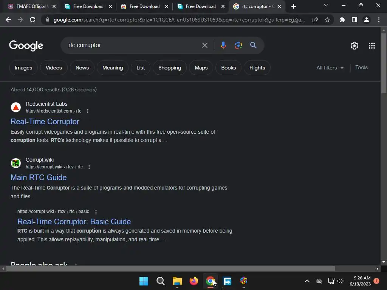Click the horizontal scrollbar thumb
The height and width of the screenshot is (290, 387).
click(x=170, y=268)
